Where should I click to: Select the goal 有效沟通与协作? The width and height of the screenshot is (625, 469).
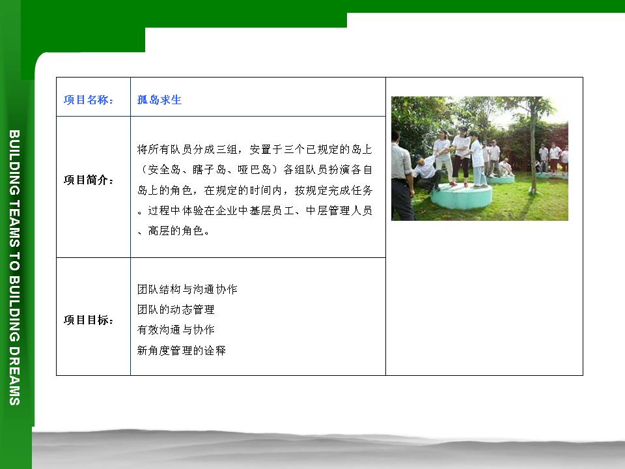click(x=176, y=330)
